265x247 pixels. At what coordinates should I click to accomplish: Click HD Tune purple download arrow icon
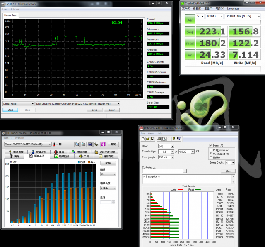103,144
